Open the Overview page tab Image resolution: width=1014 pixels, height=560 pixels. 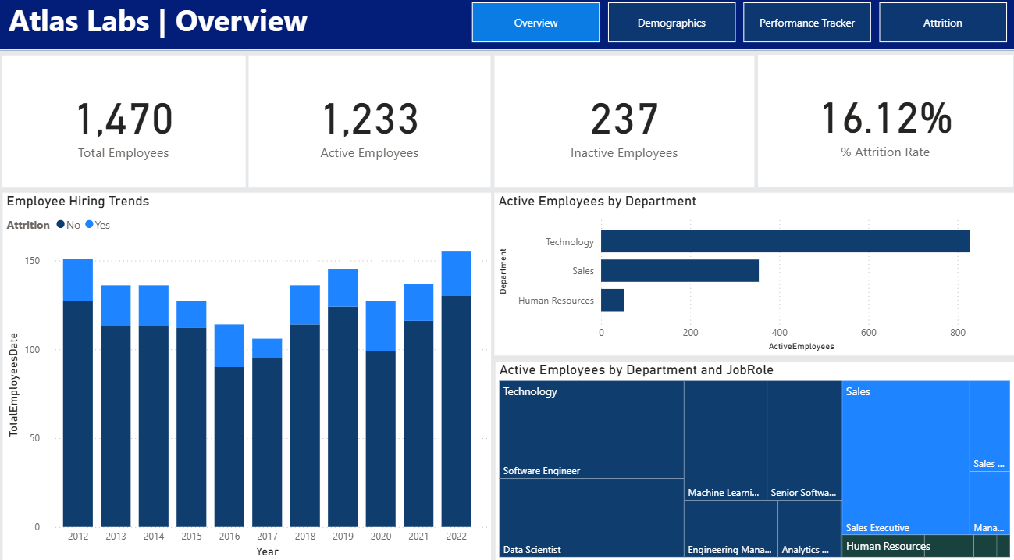[x=535, y=23]
